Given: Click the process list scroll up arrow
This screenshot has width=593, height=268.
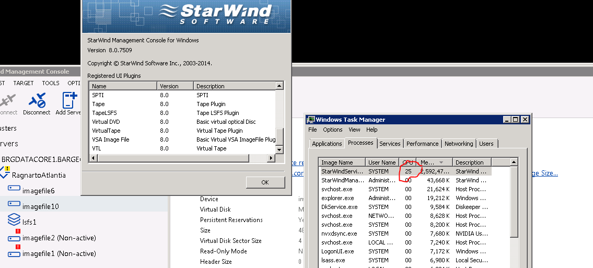Looking at the screenshot, I should click(x=514, y=162).
